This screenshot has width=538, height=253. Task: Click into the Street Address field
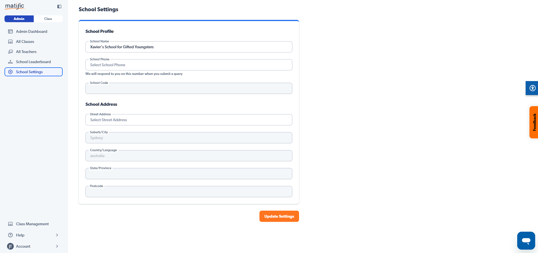[x=189, y=120]
